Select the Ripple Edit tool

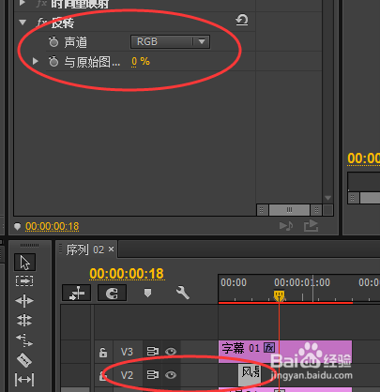pos(24,301)
